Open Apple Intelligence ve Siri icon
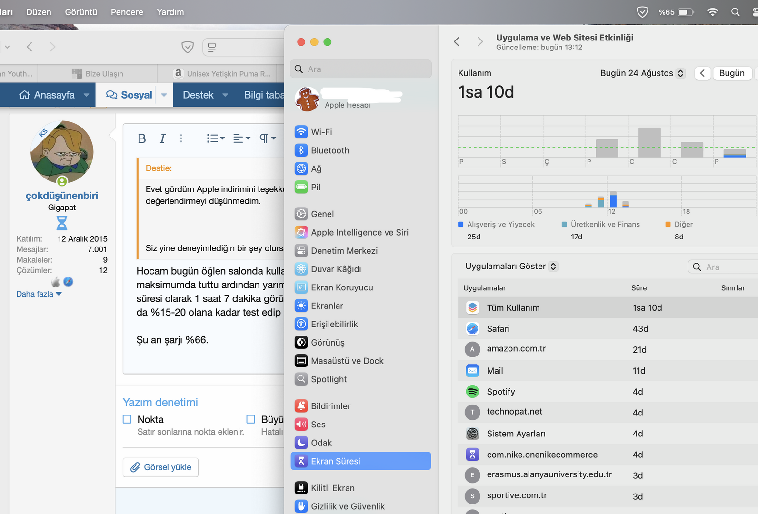The height and width of the screenshot is (514, 758). point(301,232)
